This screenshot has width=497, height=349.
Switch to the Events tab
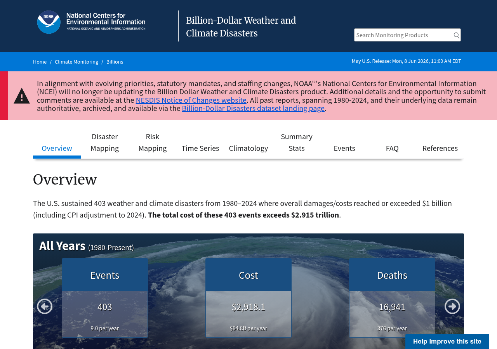click(344, 148)
